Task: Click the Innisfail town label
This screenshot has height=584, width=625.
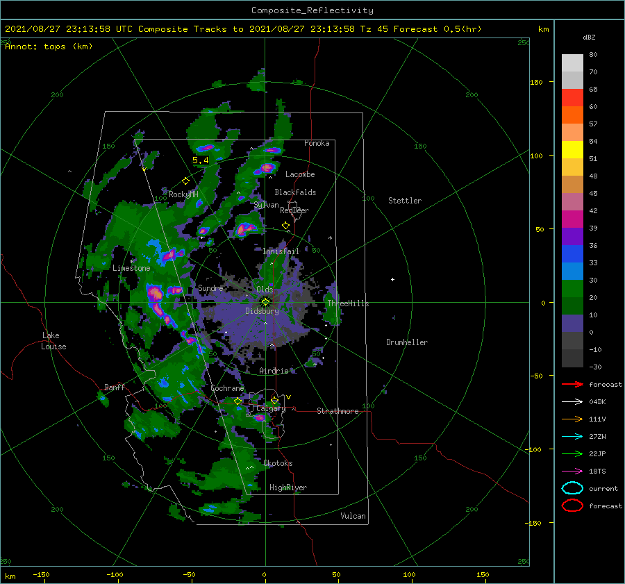Action: [x=281, y=251]
